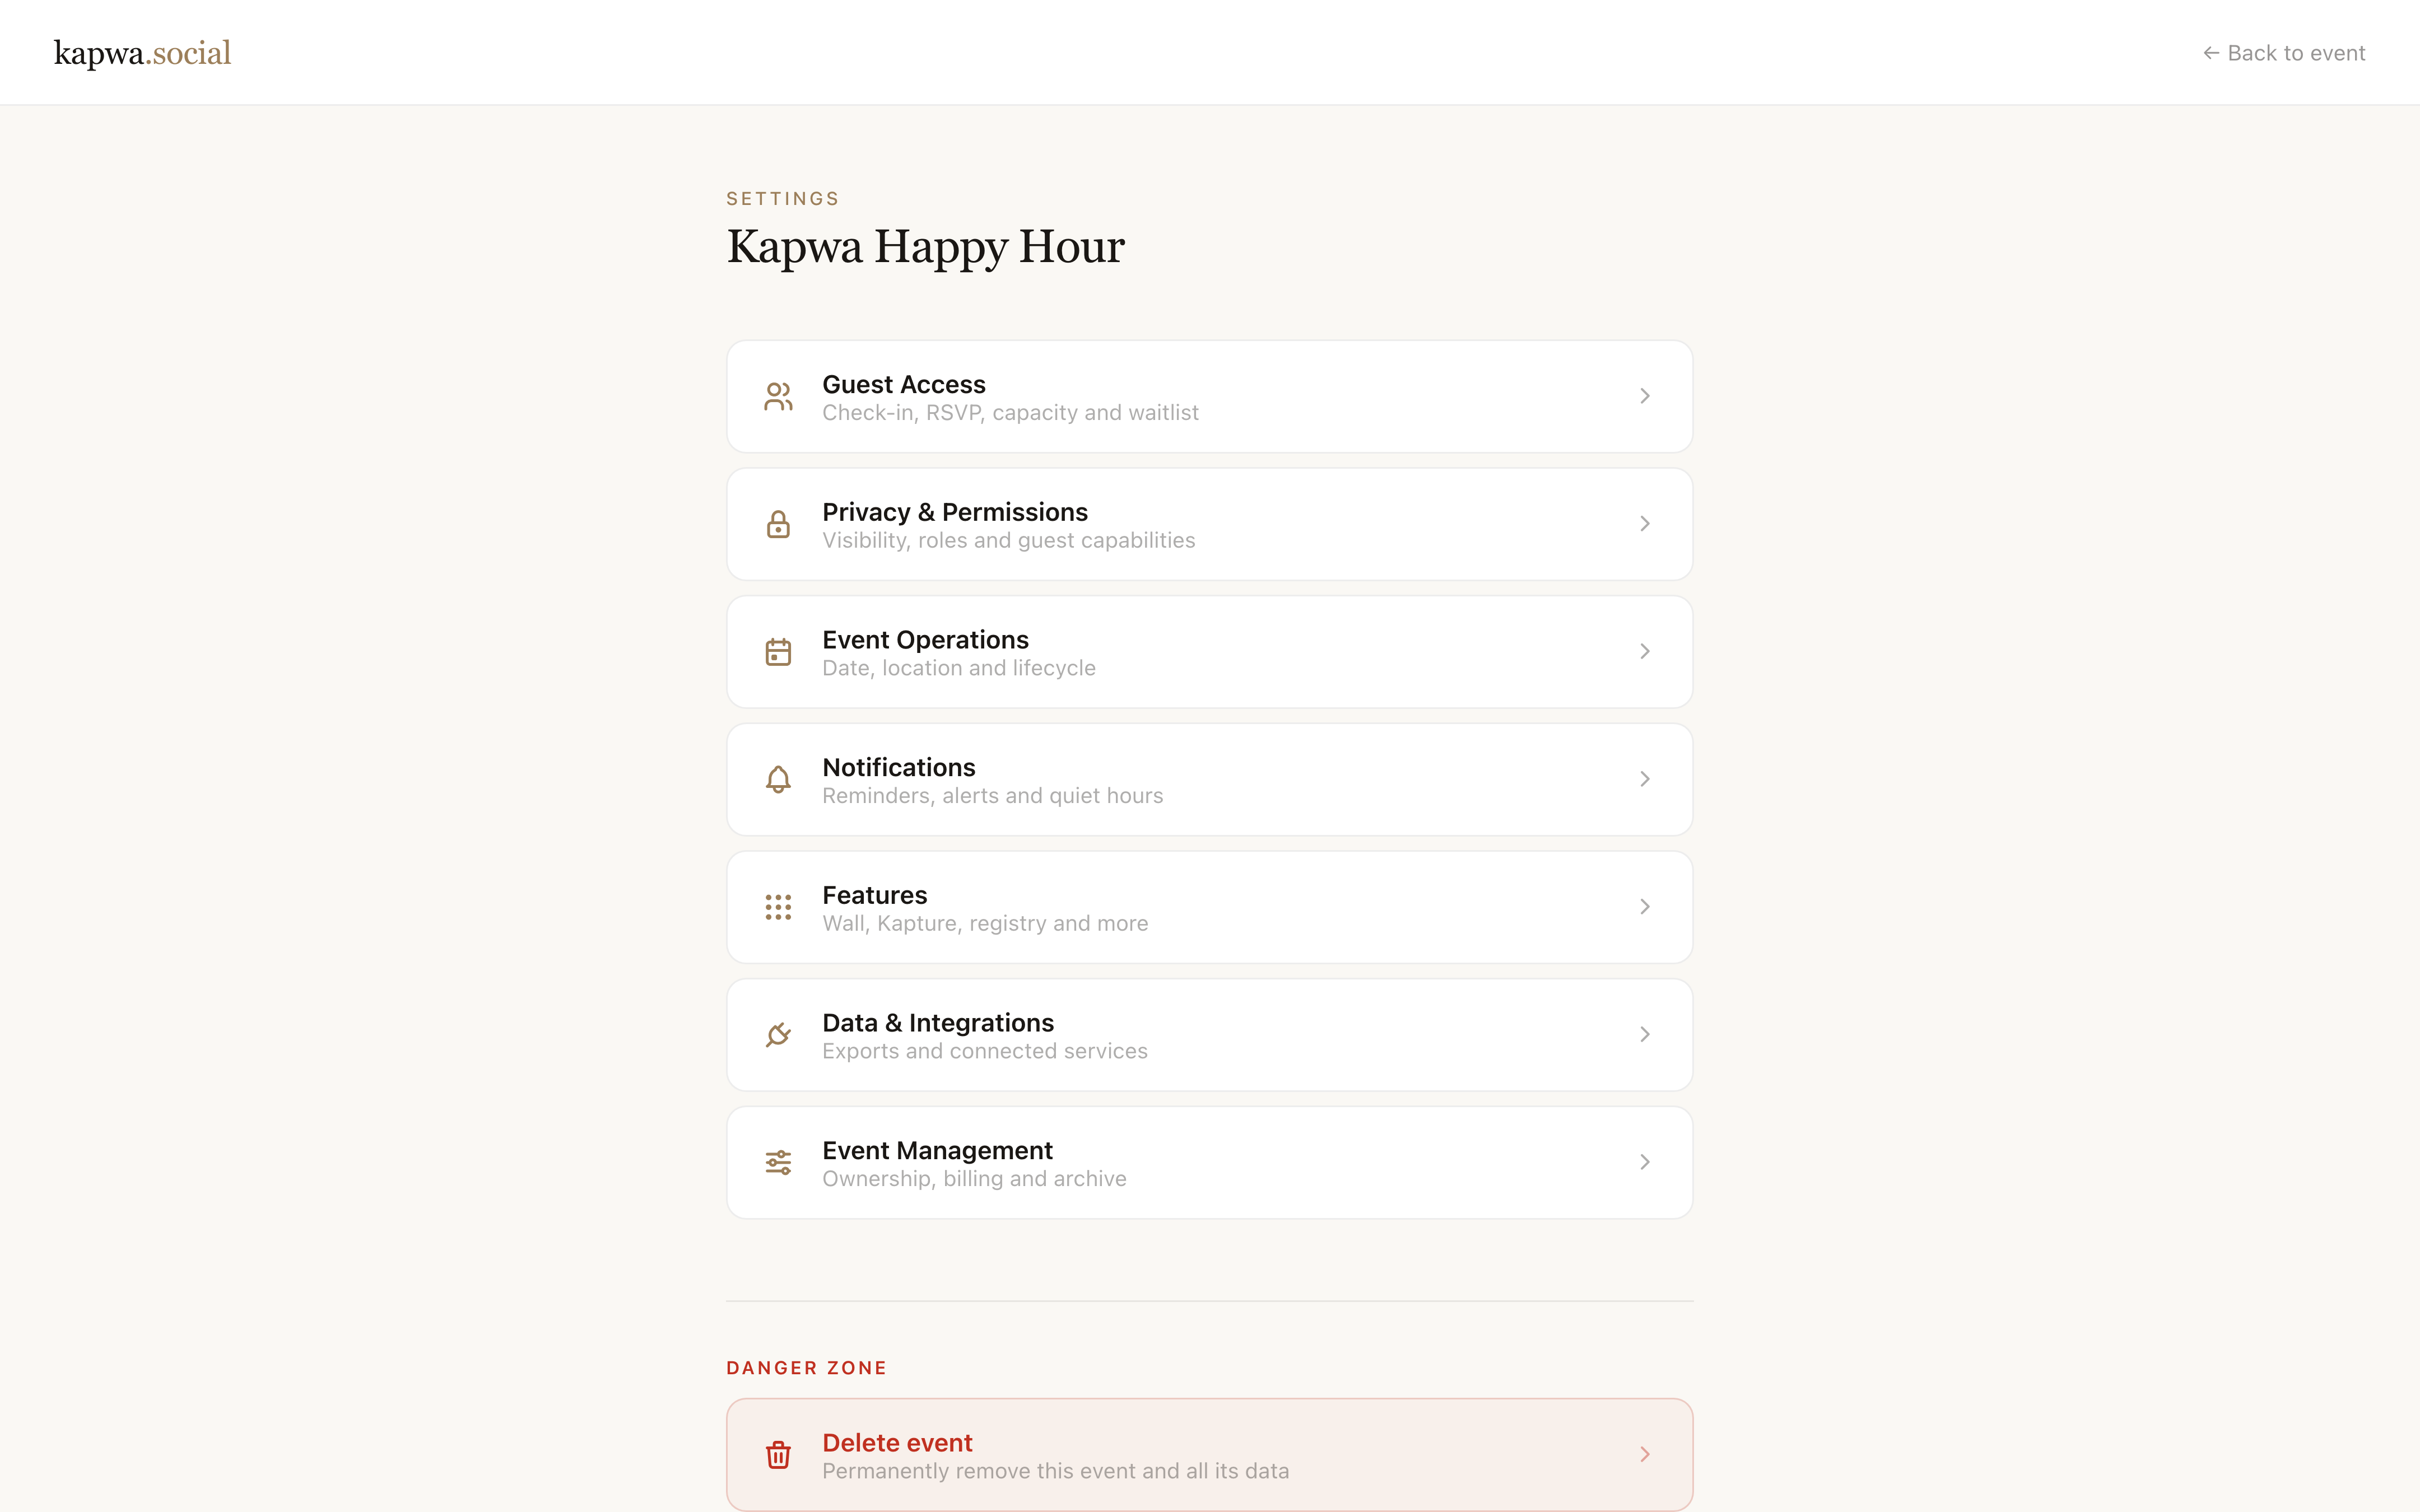Click the Event Management sliders icon
Image resolution: width=2420 pixels, height=1512 pixels.
pos(778,1162)
